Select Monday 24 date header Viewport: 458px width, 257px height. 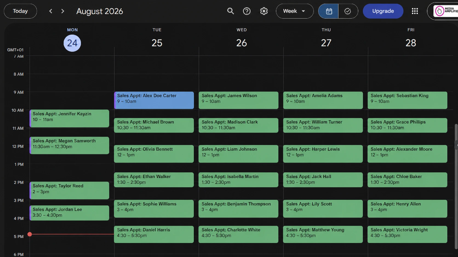click(x=72, y=43)
